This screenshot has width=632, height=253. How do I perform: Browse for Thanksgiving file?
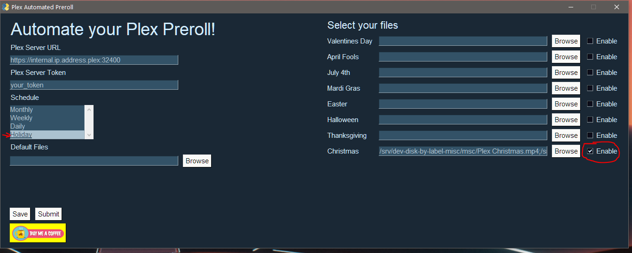(566, 136)
